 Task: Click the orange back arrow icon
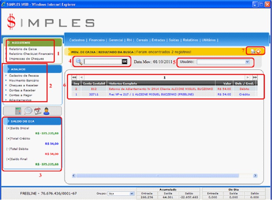[x=258, y=51]
